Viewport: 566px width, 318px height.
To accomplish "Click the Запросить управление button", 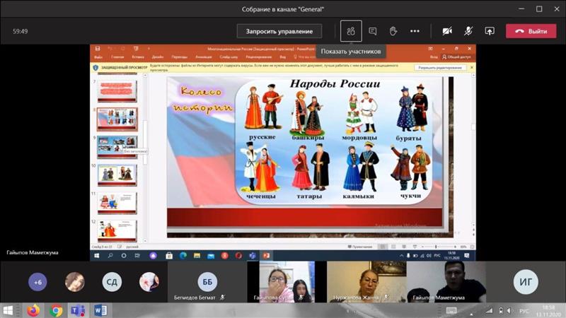I will pyautogui.click(x=279, y=31).
